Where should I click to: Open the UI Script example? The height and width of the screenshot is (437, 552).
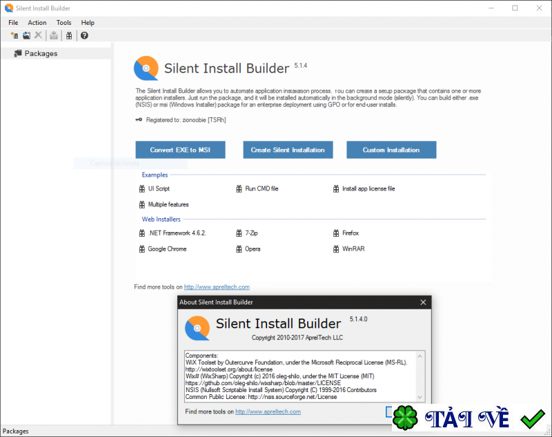coord(154,188)
